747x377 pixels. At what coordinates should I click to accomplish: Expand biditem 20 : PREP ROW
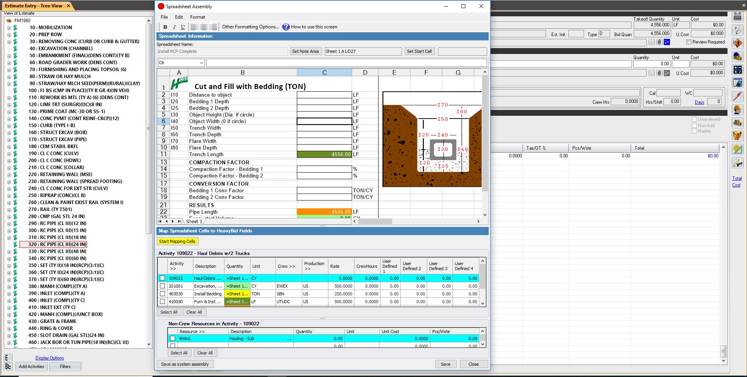click(x=9, y=35)
